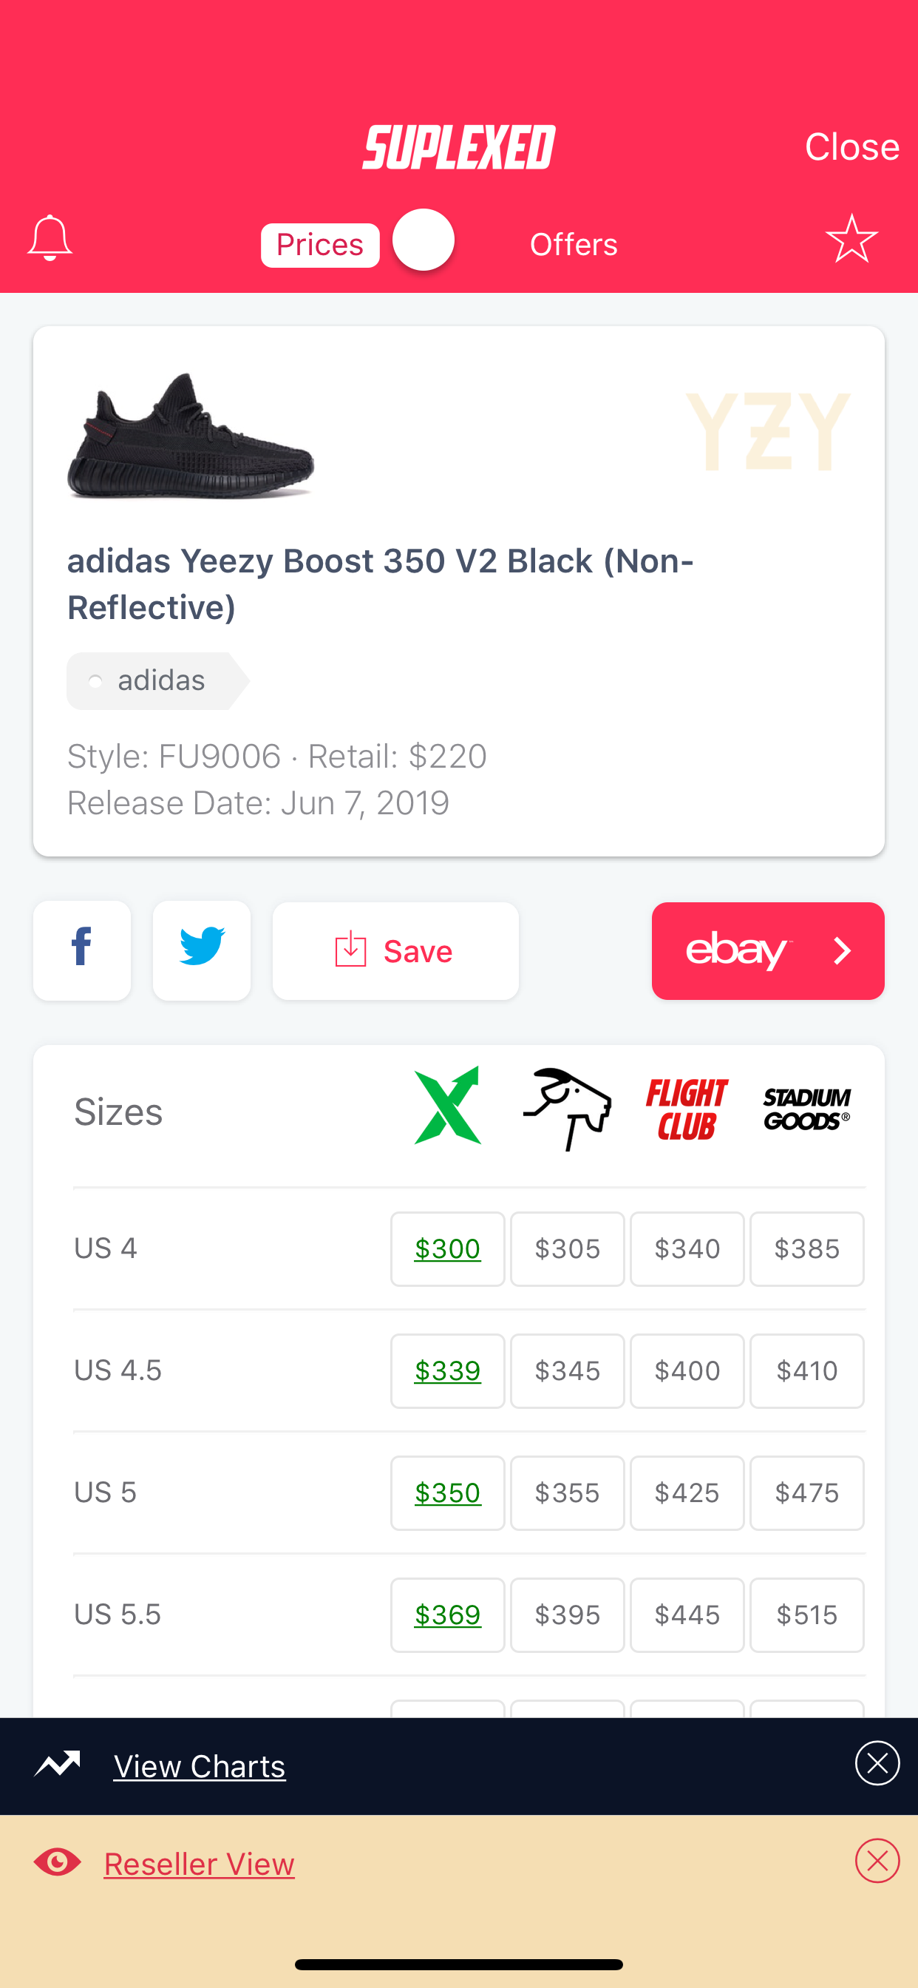Screen dimensions: 918x1988
Task: Toggle Reseller View eye icon
Action: 57,1862
